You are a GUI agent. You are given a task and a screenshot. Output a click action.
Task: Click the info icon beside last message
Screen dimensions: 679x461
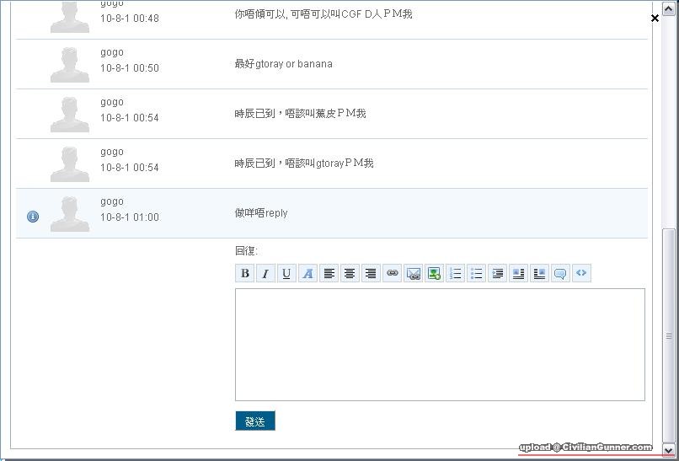tap(33, 217)
